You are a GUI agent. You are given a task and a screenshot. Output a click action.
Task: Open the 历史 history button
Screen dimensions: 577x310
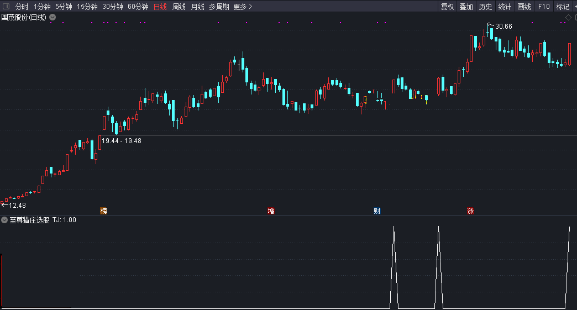click(485, 7)
